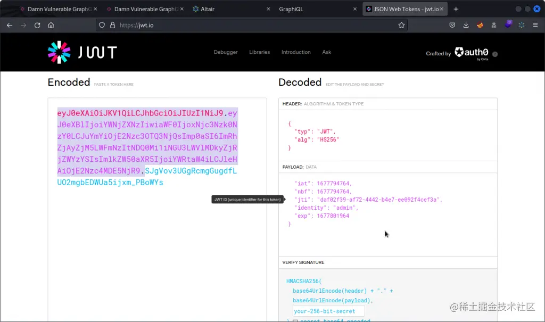
Task: Click the "identity": "admin" payload line
Action: 326,208
